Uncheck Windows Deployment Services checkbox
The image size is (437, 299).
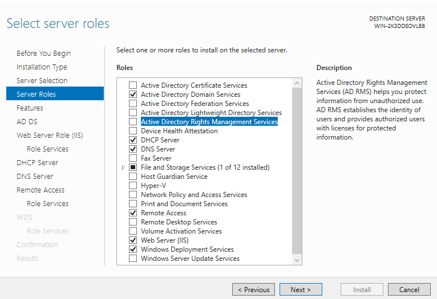pos(133,249)
